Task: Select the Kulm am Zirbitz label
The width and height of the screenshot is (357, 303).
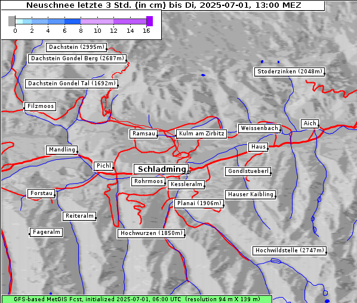Action: coord(201,134)
